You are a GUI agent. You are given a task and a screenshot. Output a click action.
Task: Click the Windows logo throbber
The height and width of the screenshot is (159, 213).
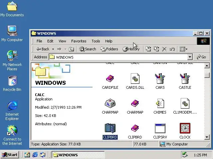pos(203,41)
